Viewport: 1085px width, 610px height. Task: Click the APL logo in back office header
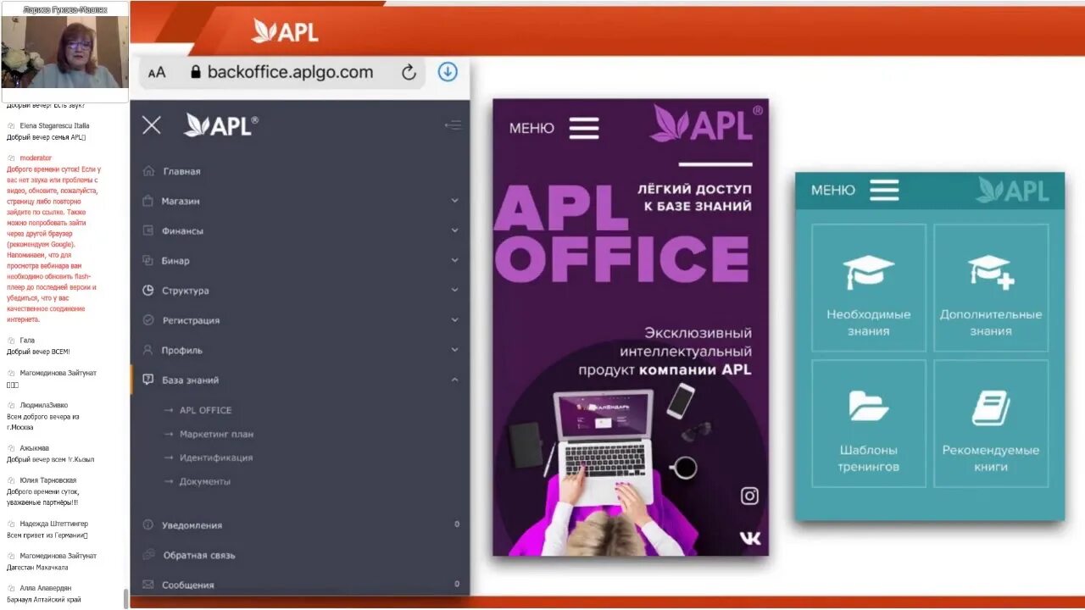tap(221, 125)
